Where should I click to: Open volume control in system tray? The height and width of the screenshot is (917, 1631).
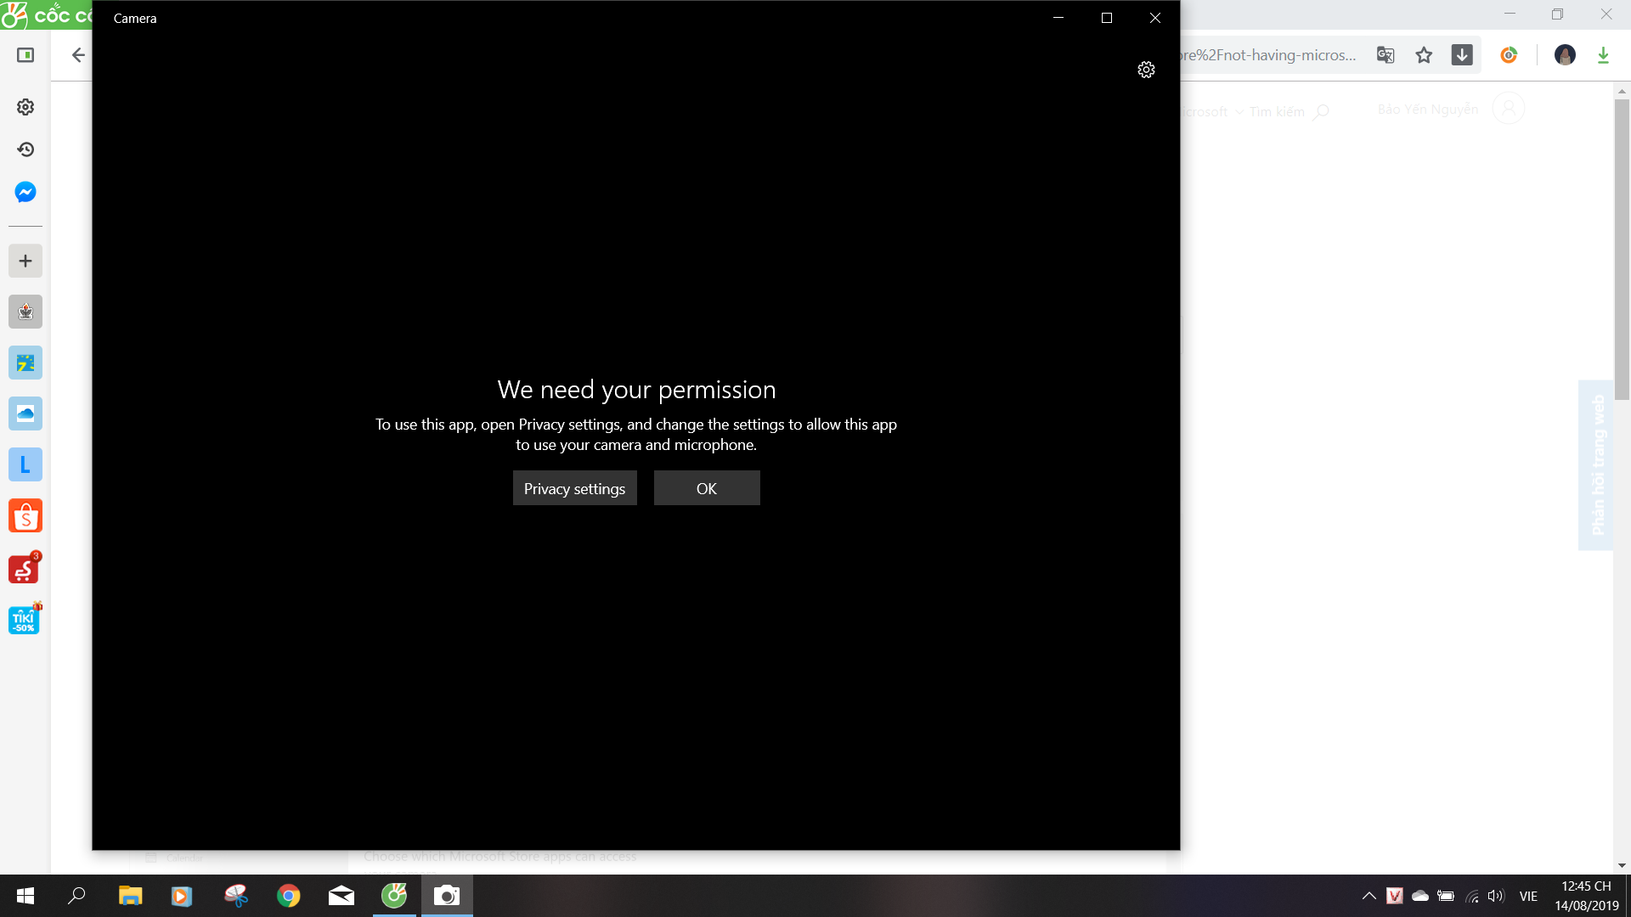coord(1496,896)
